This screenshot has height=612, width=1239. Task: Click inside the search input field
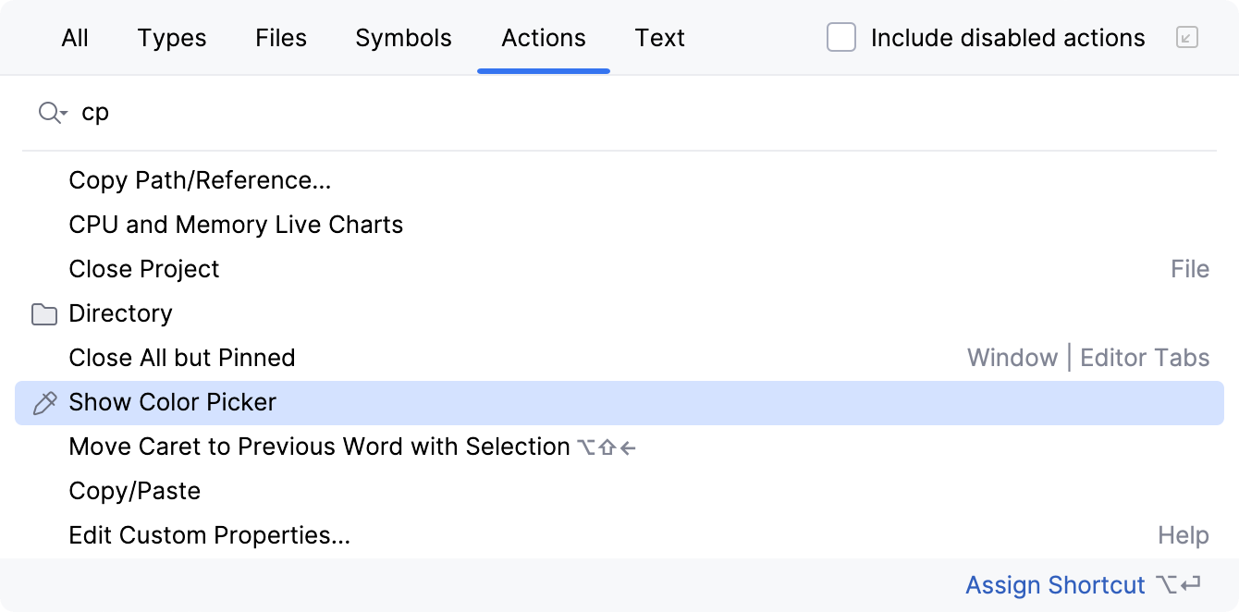[x=277, y=111]
